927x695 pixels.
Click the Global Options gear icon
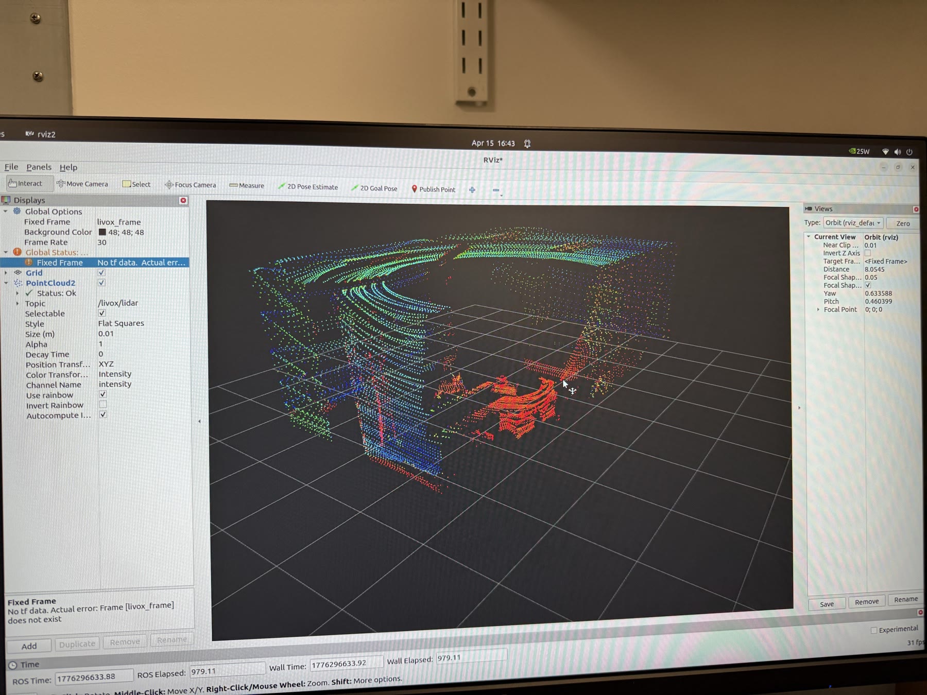tap(17, 211)
